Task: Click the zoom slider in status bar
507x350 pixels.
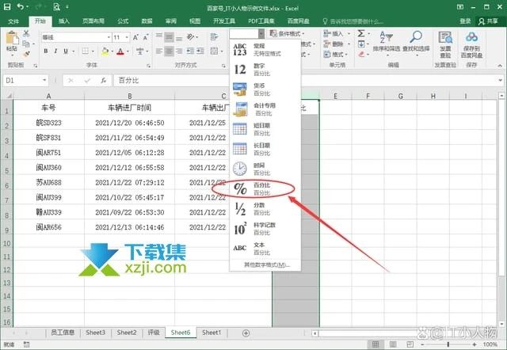Action: pyautogui.click(x=448, y=344)
